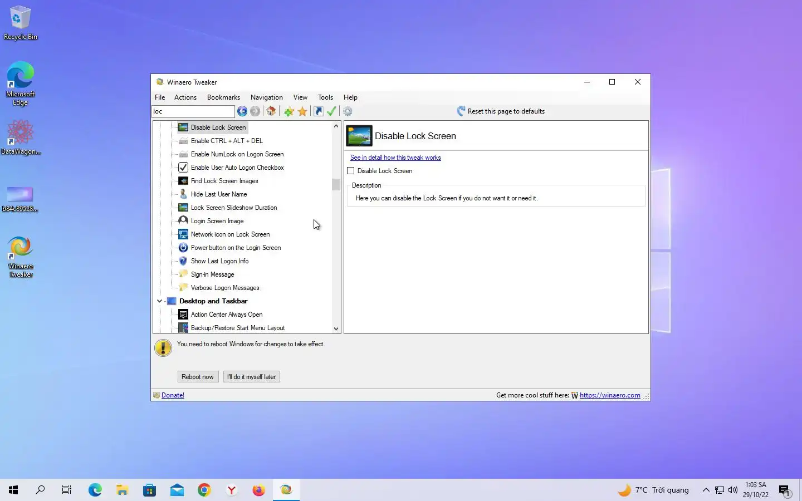
Task: Open Winaero Tweaker desktop shortcut
Action: point(21,257)
